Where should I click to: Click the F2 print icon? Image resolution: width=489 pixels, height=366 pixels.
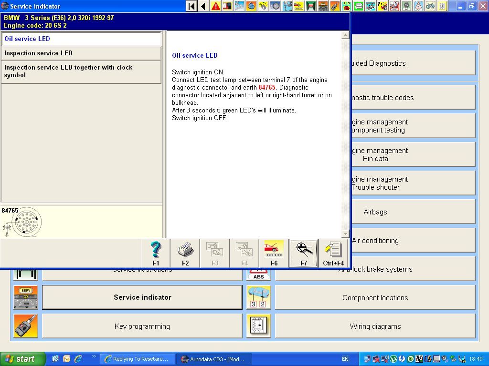tap(185, 253)
